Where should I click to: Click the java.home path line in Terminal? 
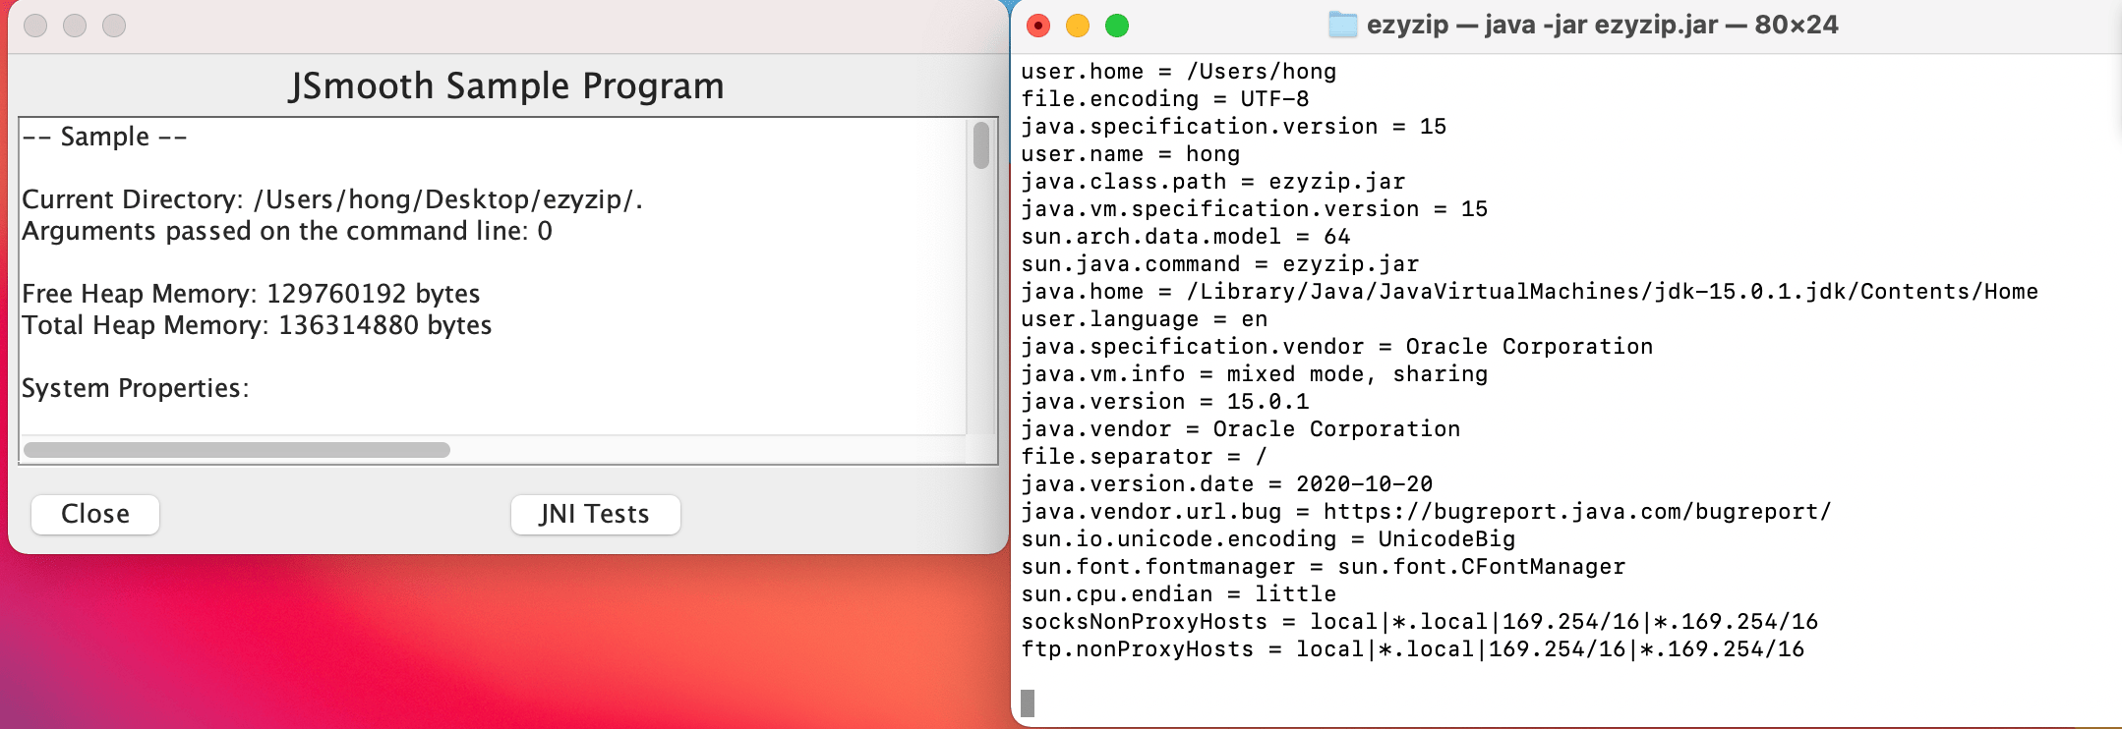pyautogui.click(x=1530, y=292)
